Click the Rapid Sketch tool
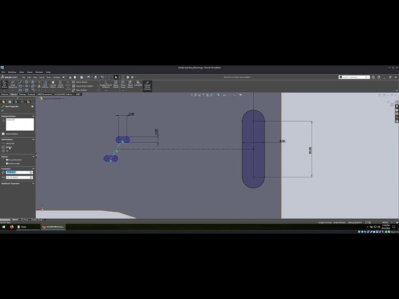This screenshot has width=399, height=299. click(130, 85)
